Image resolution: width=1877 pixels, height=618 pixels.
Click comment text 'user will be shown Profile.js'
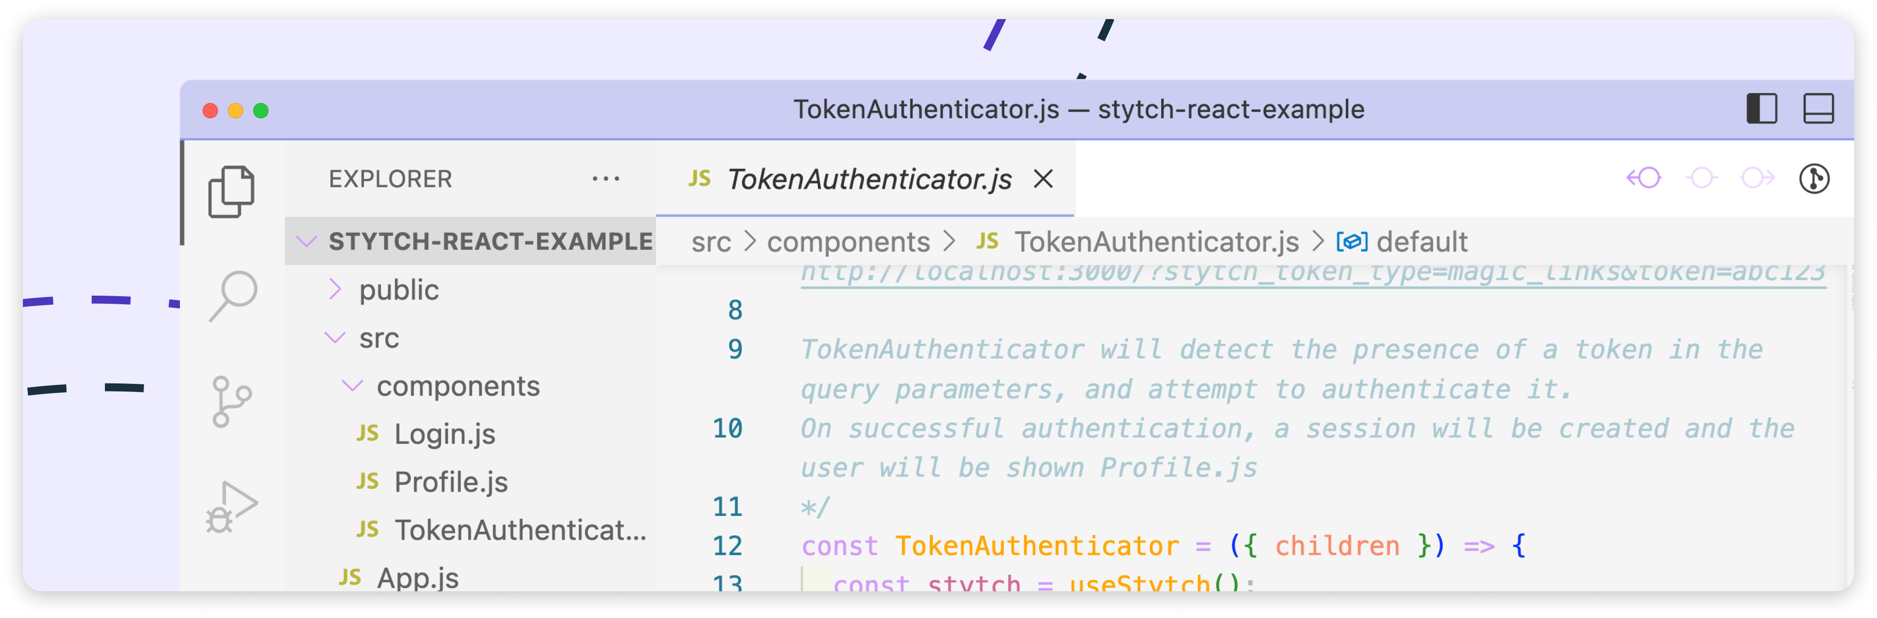[1029, 467]
